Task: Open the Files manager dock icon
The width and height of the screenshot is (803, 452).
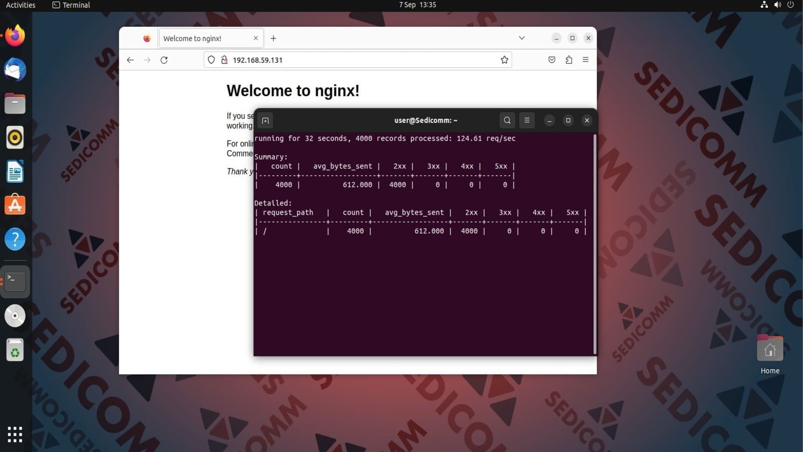Action: pos(15,103)
